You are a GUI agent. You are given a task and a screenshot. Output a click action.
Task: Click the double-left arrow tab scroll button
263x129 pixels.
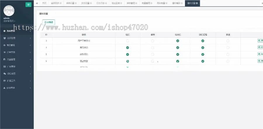click(37, 3)
